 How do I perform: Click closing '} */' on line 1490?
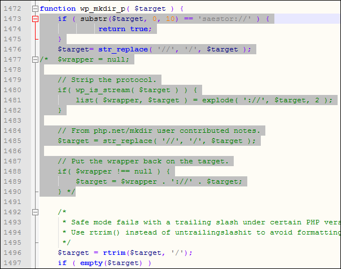67,192
